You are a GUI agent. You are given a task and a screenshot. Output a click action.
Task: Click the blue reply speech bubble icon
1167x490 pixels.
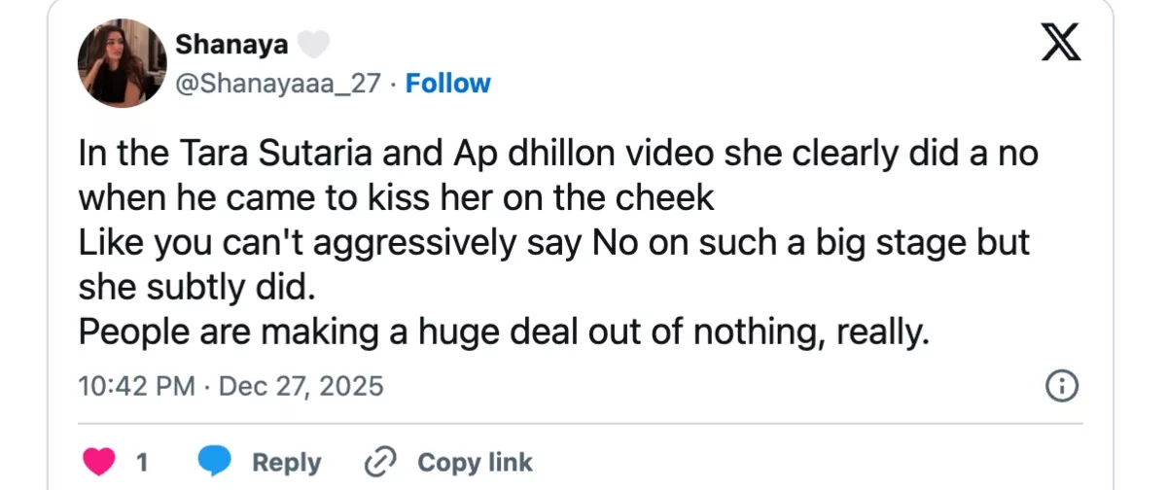click(214, 461)
